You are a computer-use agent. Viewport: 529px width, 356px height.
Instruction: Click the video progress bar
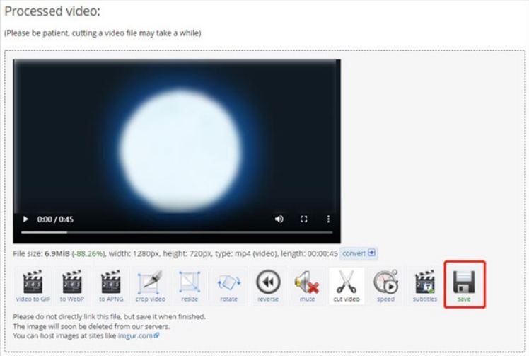click(177, 232)
